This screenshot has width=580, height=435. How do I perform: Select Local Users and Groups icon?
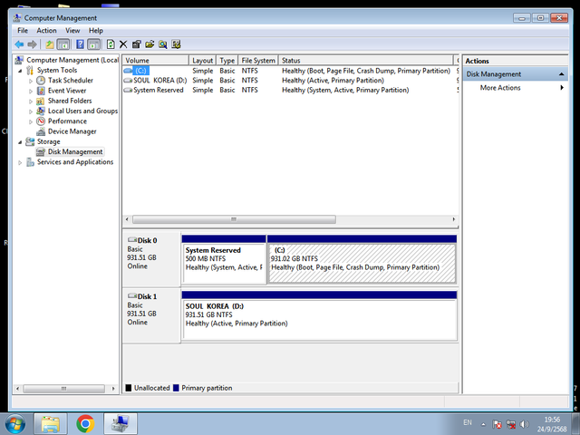point(41,111)
